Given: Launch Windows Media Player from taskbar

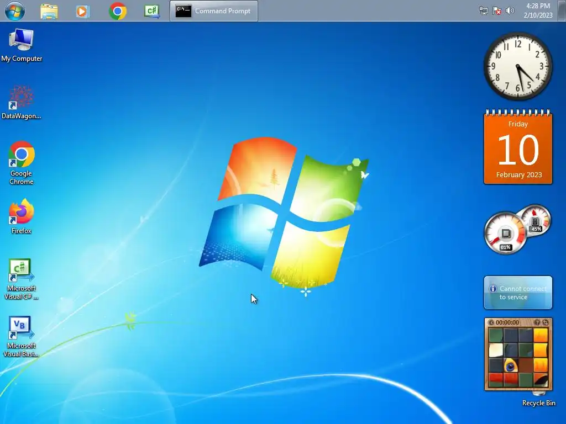Looking at the screenshot, I should [82, 11].
